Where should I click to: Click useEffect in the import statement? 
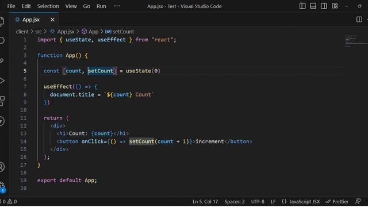[x=112, y=40]
